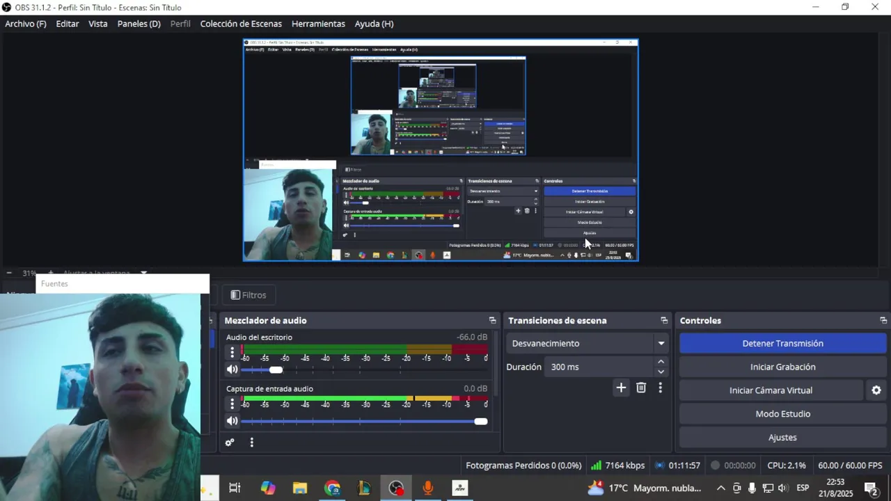Open League of Legends taskbar icon
The image size is (891, 501).
(x=364, y=488)
